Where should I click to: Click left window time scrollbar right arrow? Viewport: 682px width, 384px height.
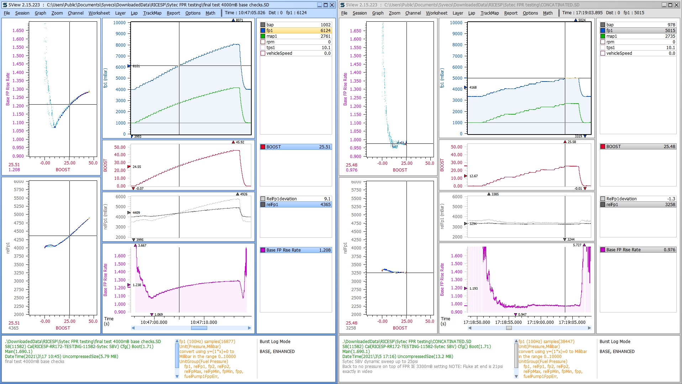coord(250,328)
